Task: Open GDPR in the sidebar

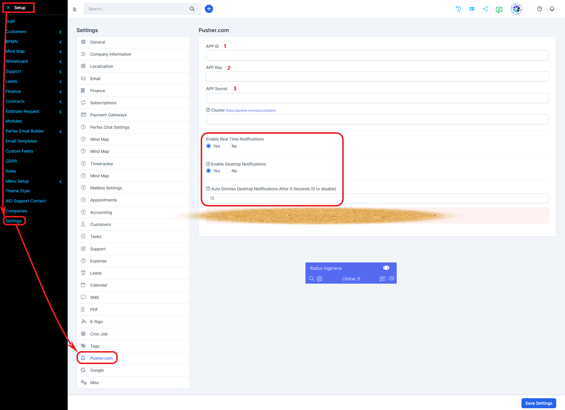Action: [11, 161]
